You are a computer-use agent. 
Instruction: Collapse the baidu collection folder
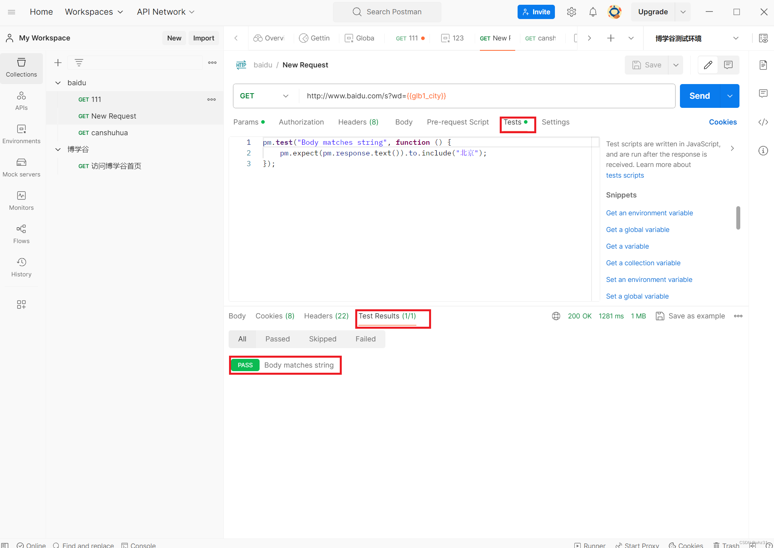[x=58, y=83]
